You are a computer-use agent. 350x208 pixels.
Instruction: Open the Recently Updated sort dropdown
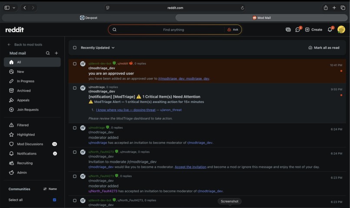pyautogui.click(x=98, y=48)
